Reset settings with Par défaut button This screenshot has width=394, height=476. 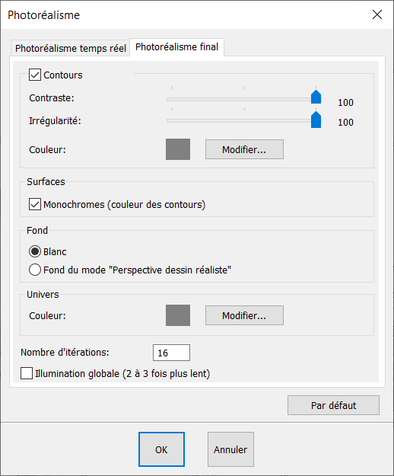pos(333,405)
